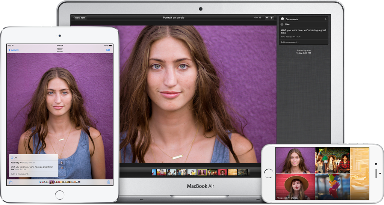Tap the Activity back link on iPad
Viewport: 384px width, 205px height.
(x=14, y=50)
